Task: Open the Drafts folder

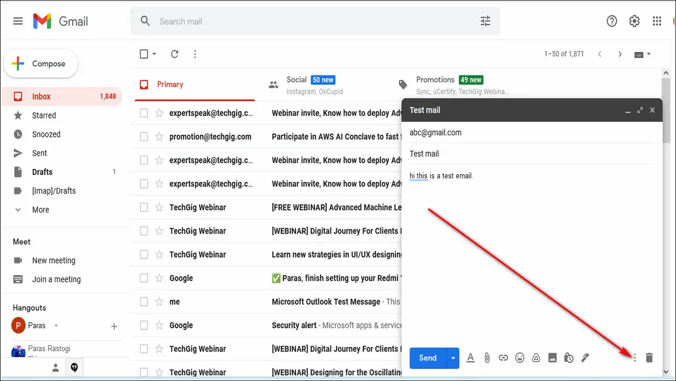Action: coord(62,172)
